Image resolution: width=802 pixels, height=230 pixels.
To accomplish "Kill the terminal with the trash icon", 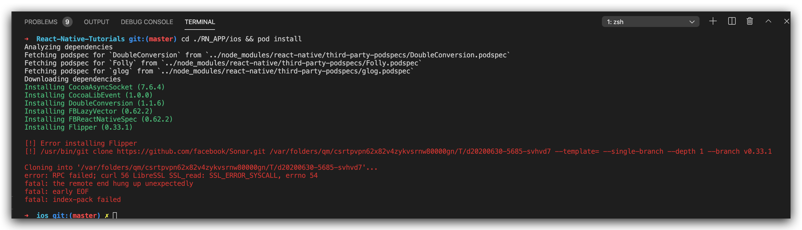I will pos(750,22).
